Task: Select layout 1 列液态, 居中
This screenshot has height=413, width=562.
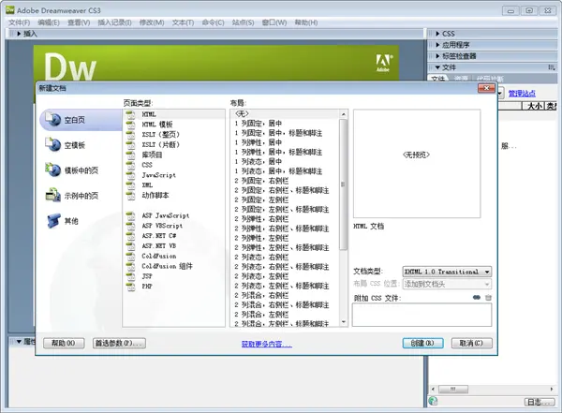Action: (285, 162)
